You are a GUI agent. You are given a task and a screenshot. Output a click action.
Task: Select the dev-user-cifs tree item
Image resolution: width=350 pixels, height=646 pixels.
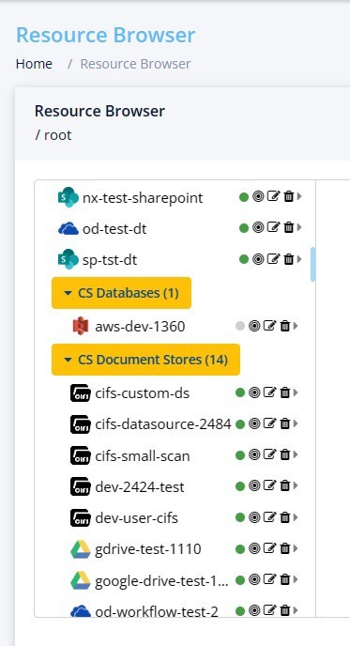136,518
